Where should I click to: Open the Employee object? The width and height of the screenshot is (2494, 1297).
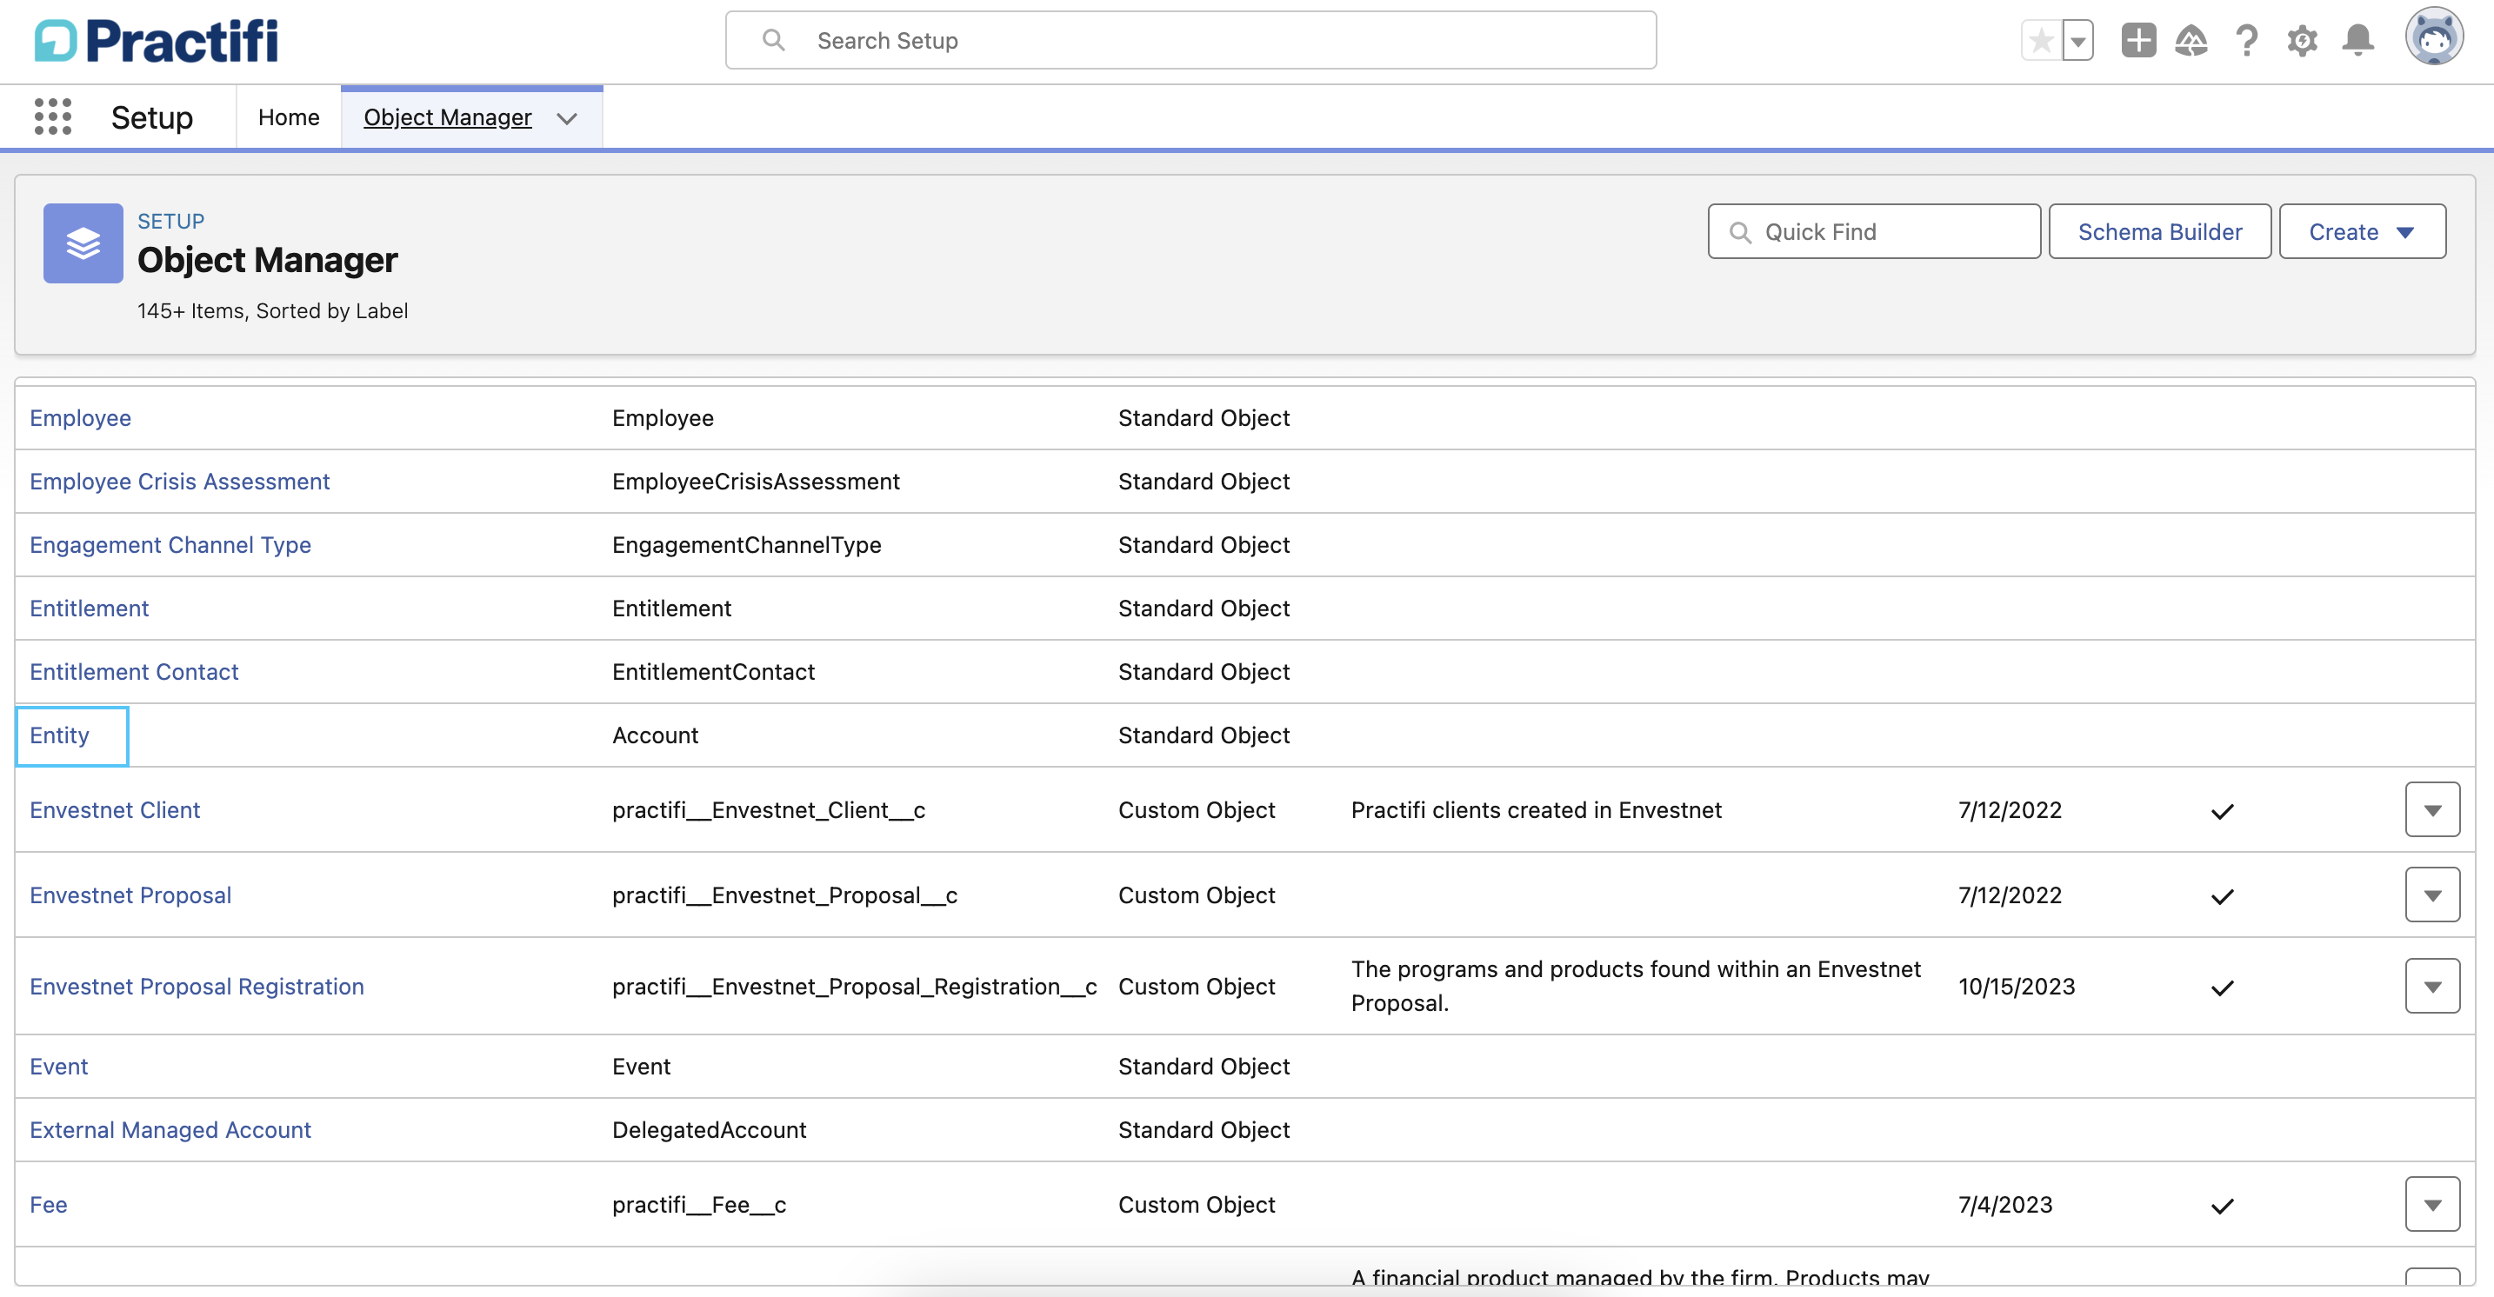coord(80,417)
